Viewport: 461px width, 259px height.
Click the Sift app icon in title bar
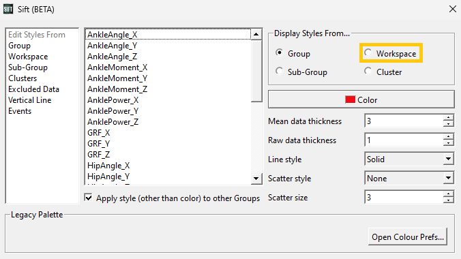(8, 9)
